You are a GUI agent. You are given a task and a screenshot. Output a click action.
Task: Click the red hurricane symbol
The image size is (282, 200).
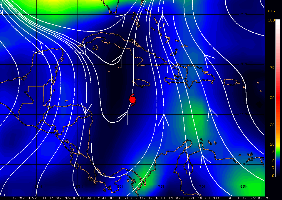click(132, 100)
